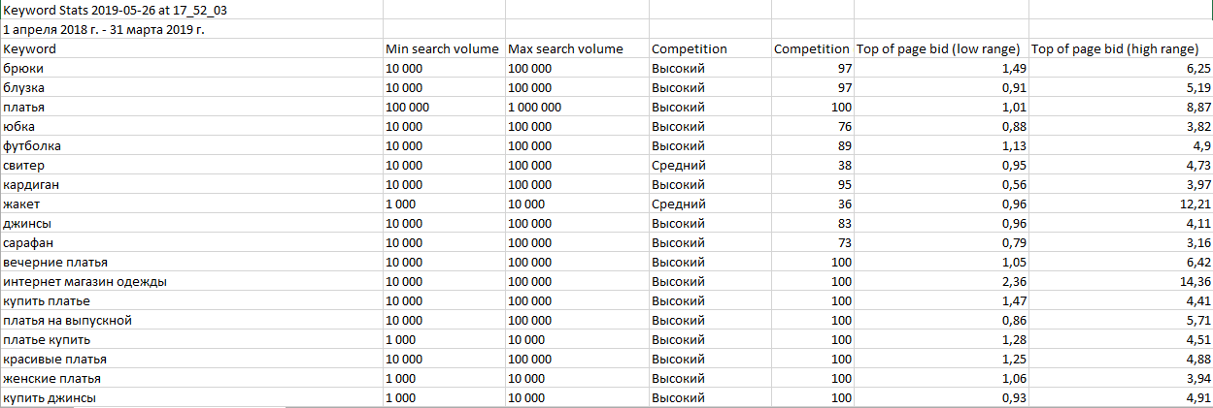The image size is (1213, 408).
Task: Select the keyword cell футболка
Action: 191,145
